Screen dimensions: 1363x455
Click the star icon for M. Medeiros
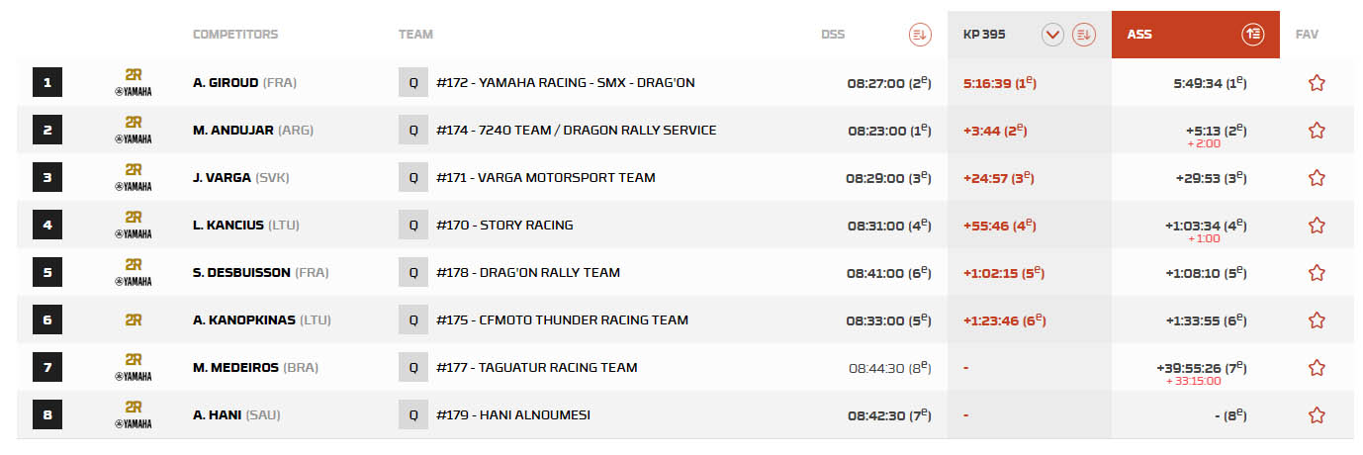pos(1317,368)
